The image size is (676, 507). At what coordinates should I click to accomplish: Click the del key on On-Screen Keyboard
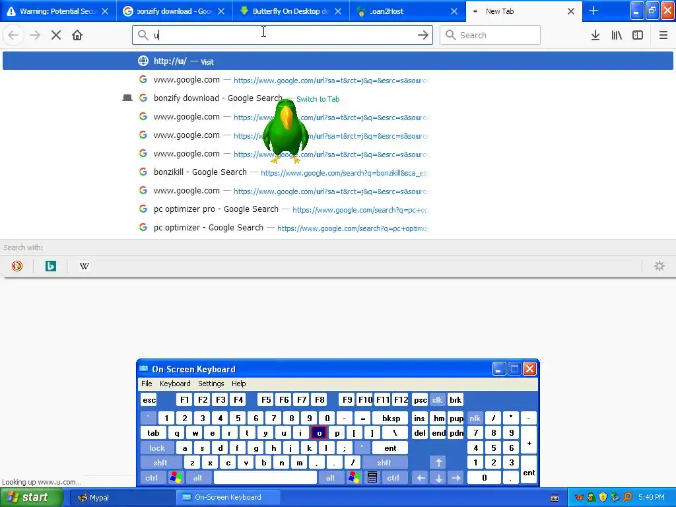[x=419, y=433]
